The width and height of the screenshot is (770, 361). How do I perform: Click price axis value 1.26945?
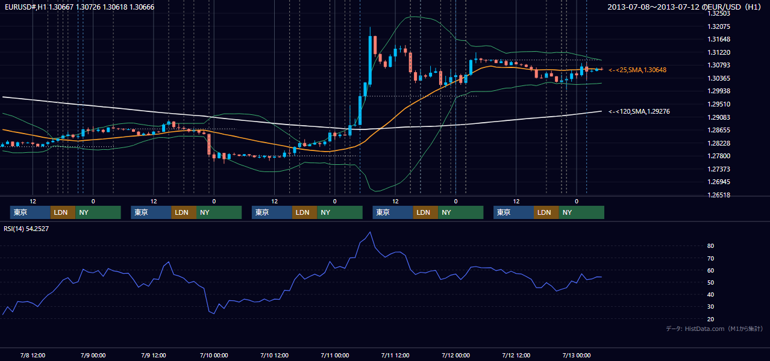[719, 182]
